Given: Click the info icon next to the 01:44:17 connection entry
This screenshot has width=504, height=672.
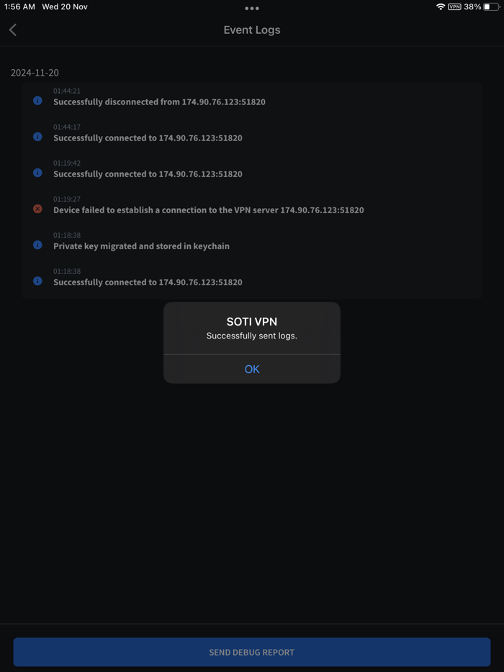Looking at the screenshot, I should [x=37, y=137].
